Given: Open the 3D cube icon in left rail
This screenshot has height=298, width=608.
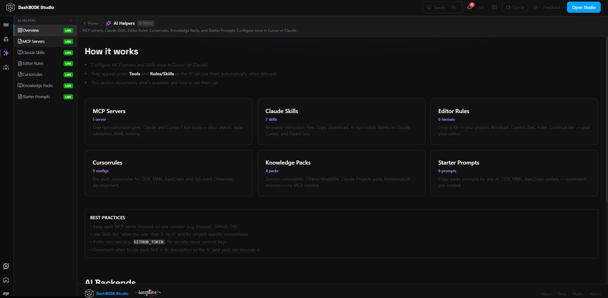Looking at the screenshot, I should pos(6,39).
